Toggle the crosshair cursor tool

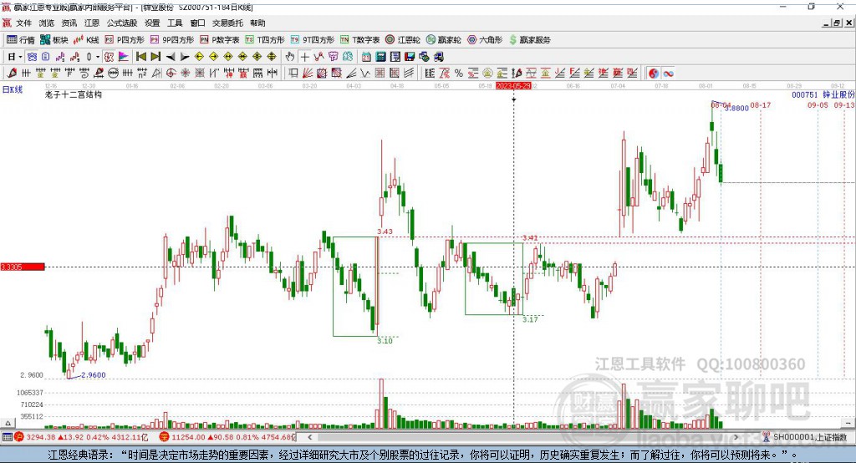pos(305,57)
